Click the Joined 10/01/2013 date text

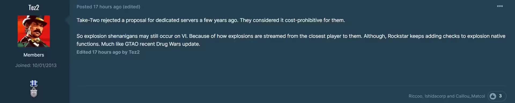pos(36,65)
